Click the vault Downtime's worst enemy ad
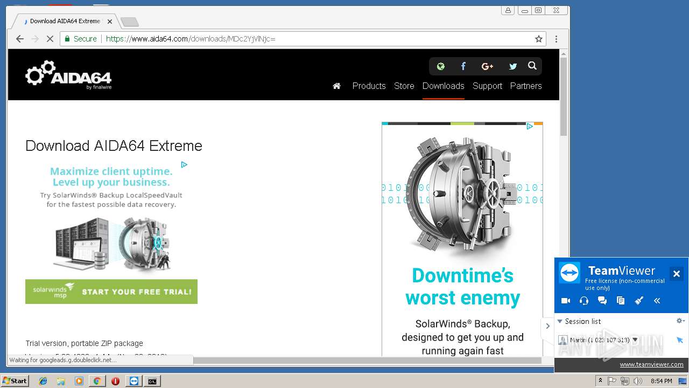This screenshot has width=689, height=388. click(x=462, y=240)
